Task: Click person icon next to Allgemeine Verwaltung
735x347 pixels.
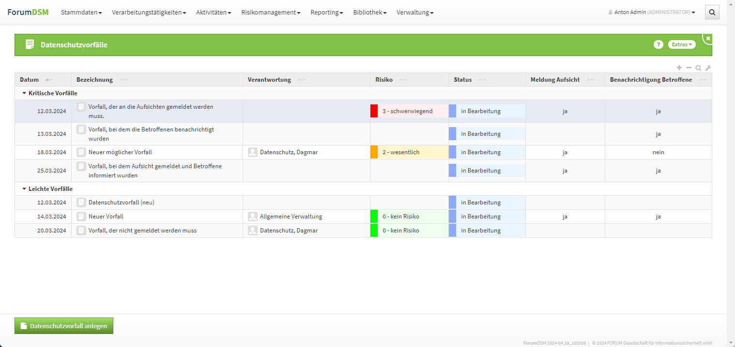Action: pyautogui.click(x=252, y=217)
